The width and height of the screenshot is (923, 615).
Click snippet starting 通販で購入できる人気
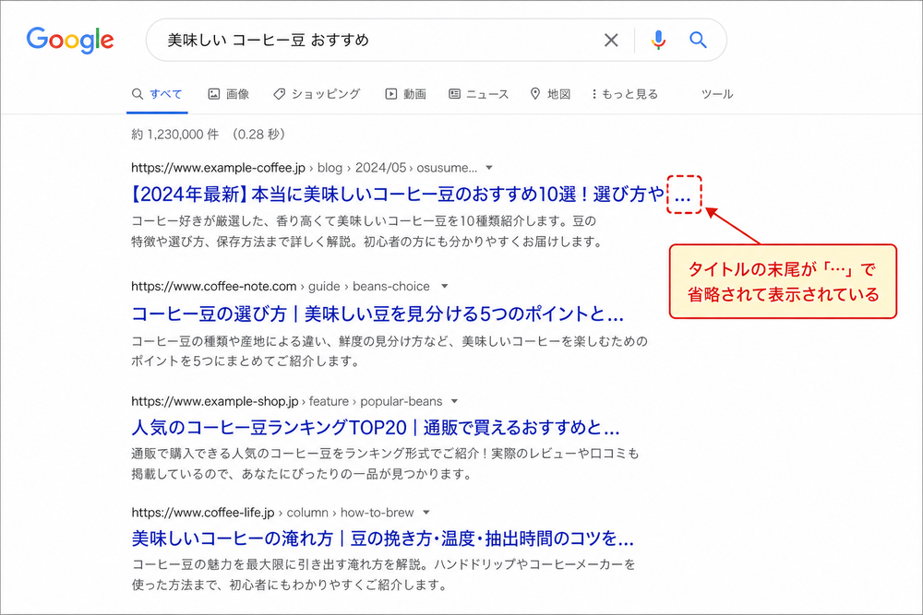pyautogui.click(x=385, y=463)
